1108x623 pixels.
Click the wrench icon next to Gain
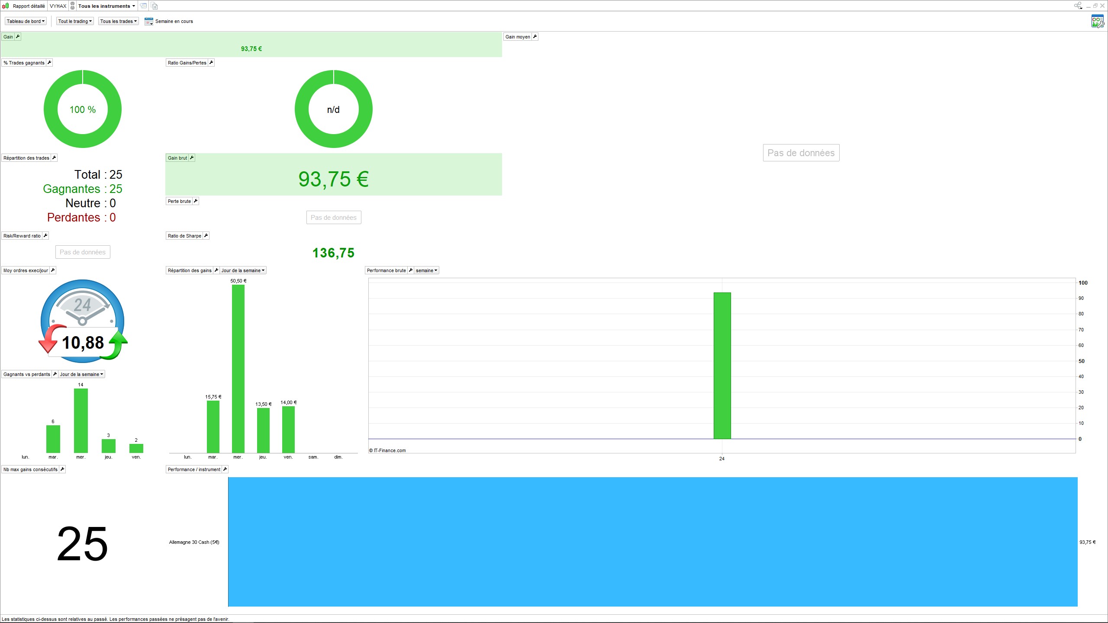pyautogui.click(x=18, y=37)
